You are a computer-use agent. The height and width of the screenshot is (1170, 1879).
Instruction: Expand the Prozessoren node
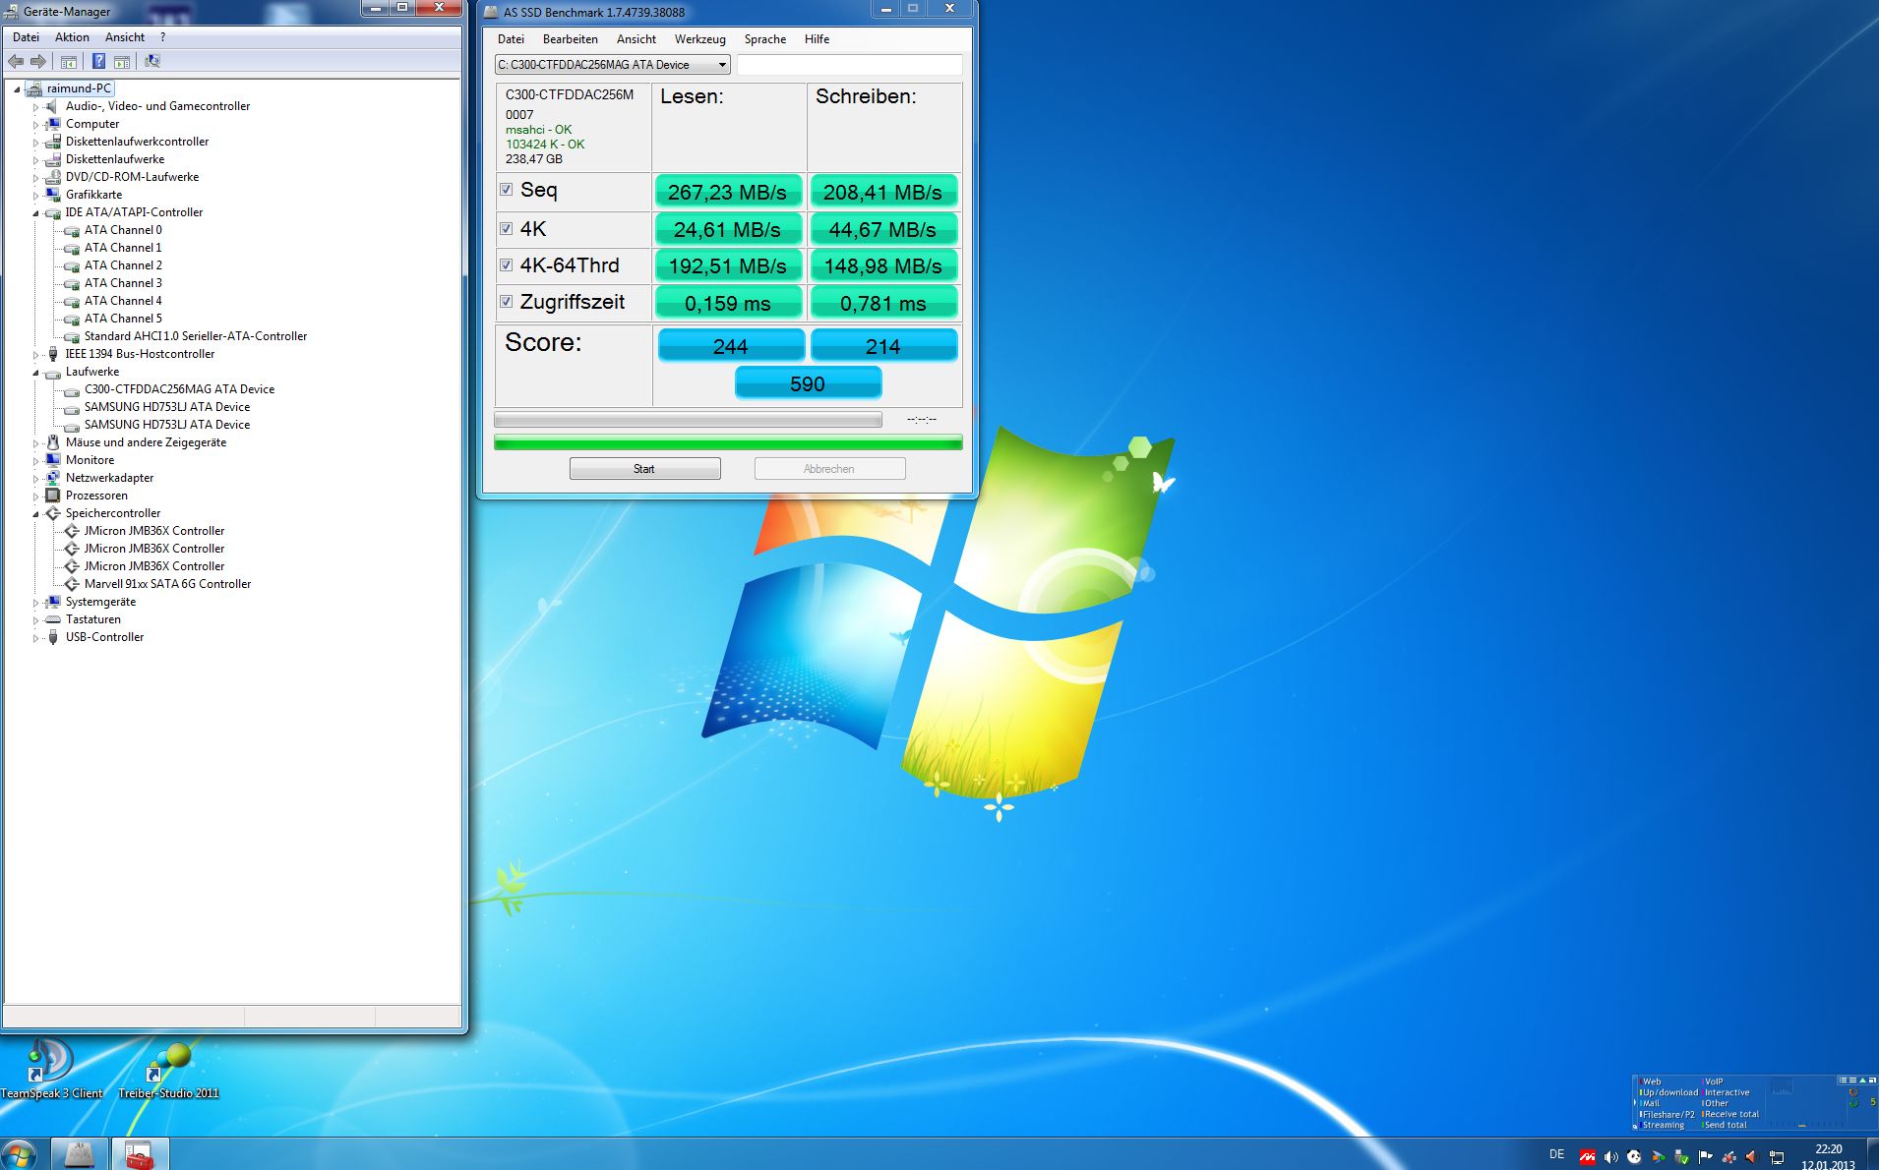tap(36, 496)
